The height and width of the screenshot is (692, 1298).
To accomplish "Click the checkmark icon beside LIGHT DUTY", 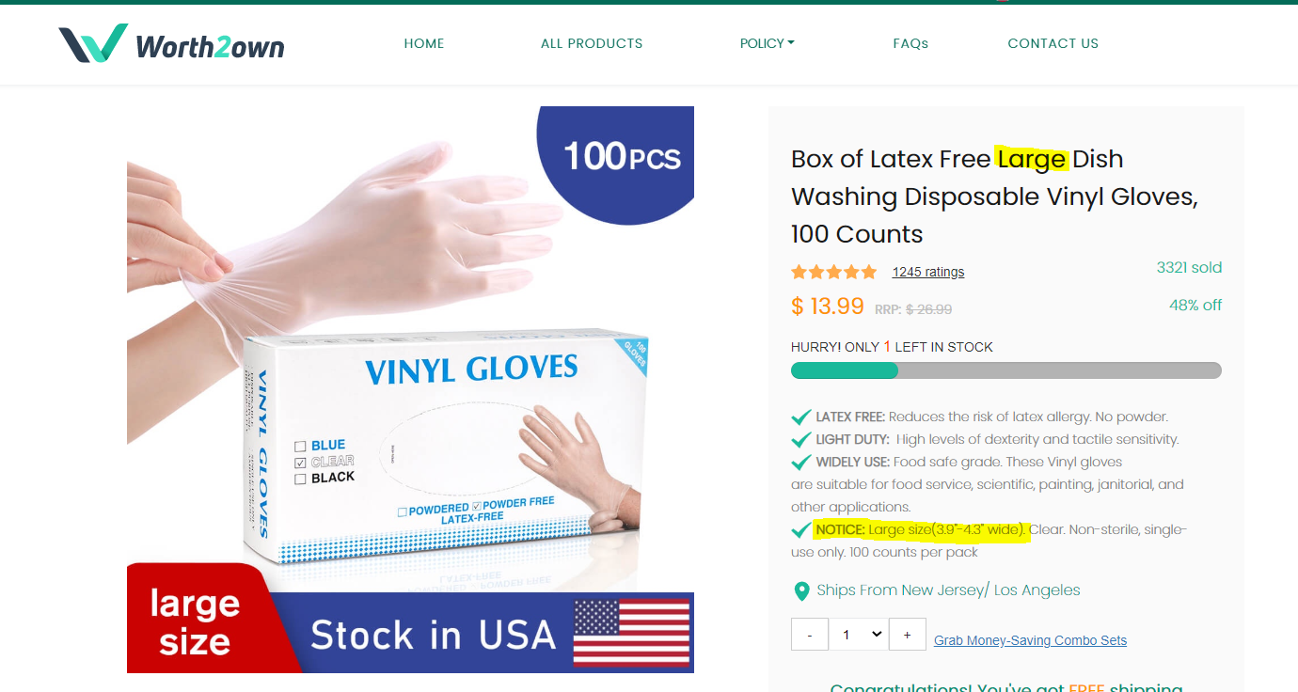I will point(801,439).
